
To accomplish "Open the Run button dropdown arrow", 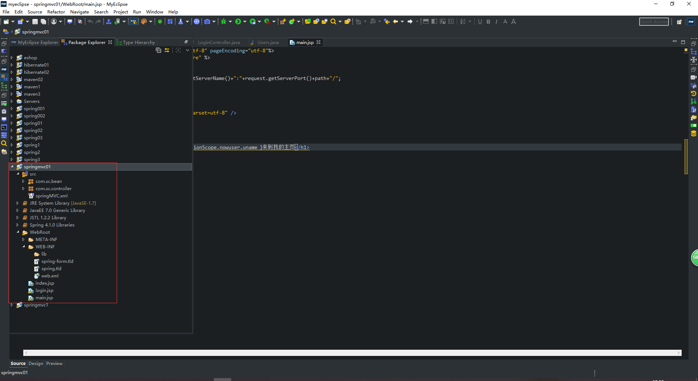I will point(245,21).
